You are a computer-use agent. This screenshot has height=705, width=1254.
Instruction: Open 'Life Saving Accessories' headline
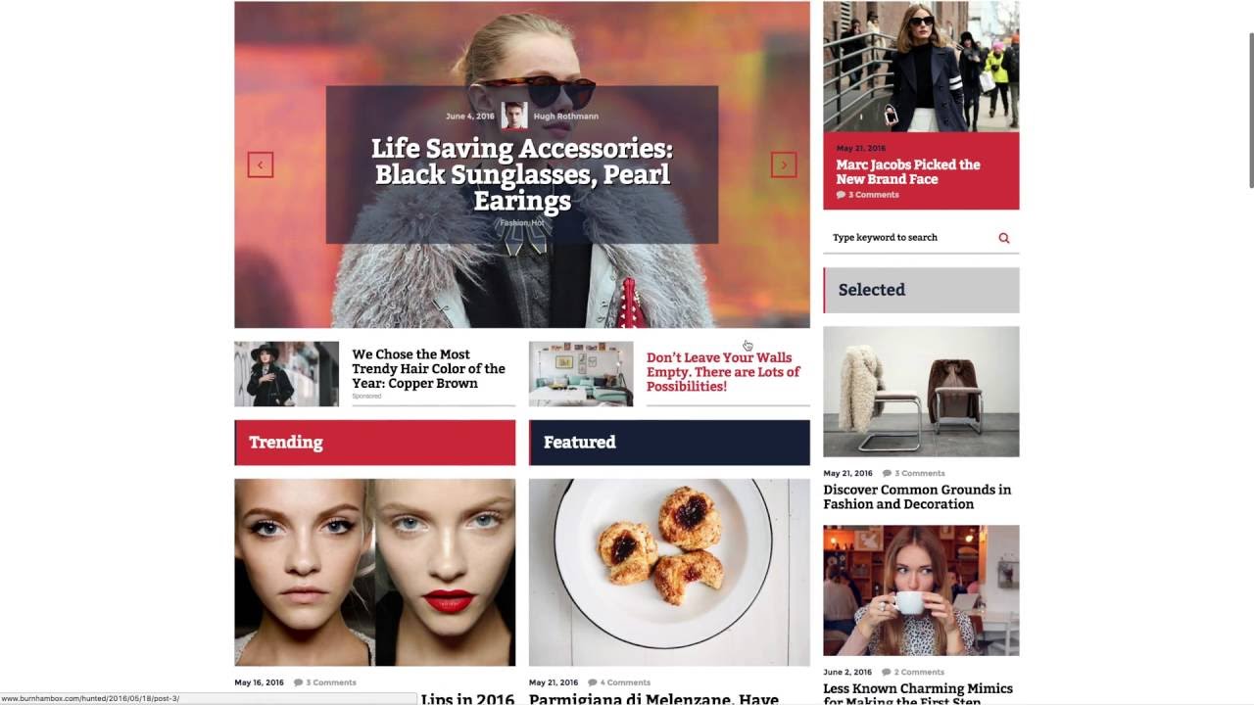522,175
